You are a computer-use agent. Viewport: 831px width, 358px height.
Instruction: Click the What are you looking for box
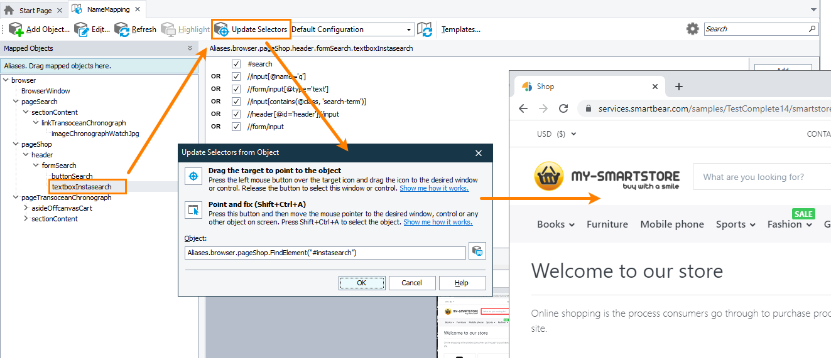pos(761,177)
